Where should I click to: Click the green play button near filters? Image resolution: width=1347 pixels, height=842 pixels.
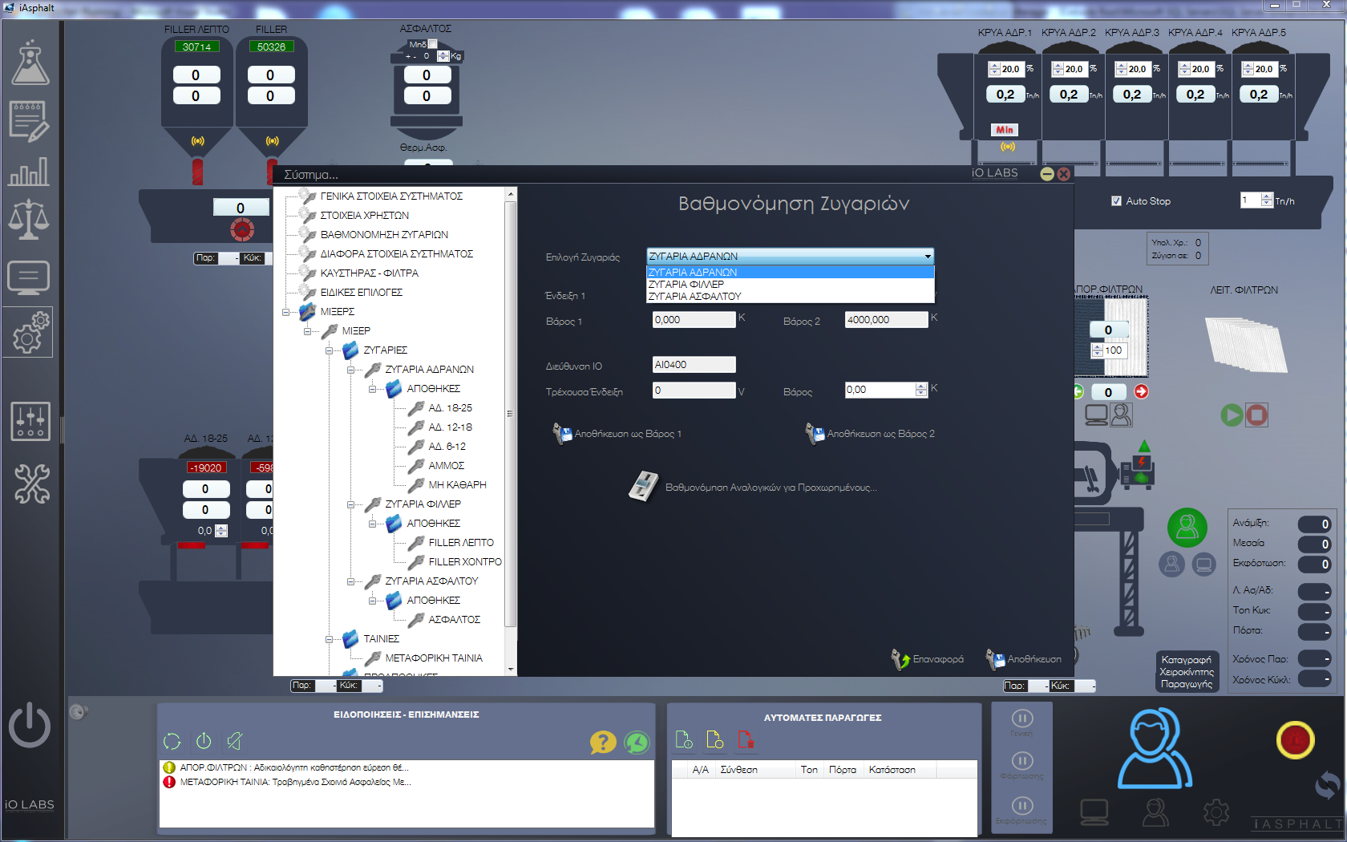(x=1232, y=415)
